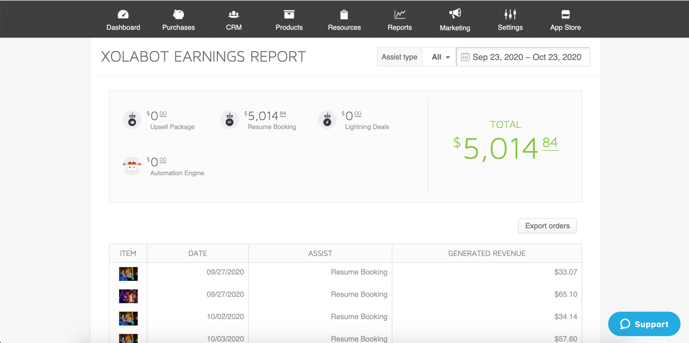Open the Purchases menu label
The image size is (689, 343).
(178, 27)
